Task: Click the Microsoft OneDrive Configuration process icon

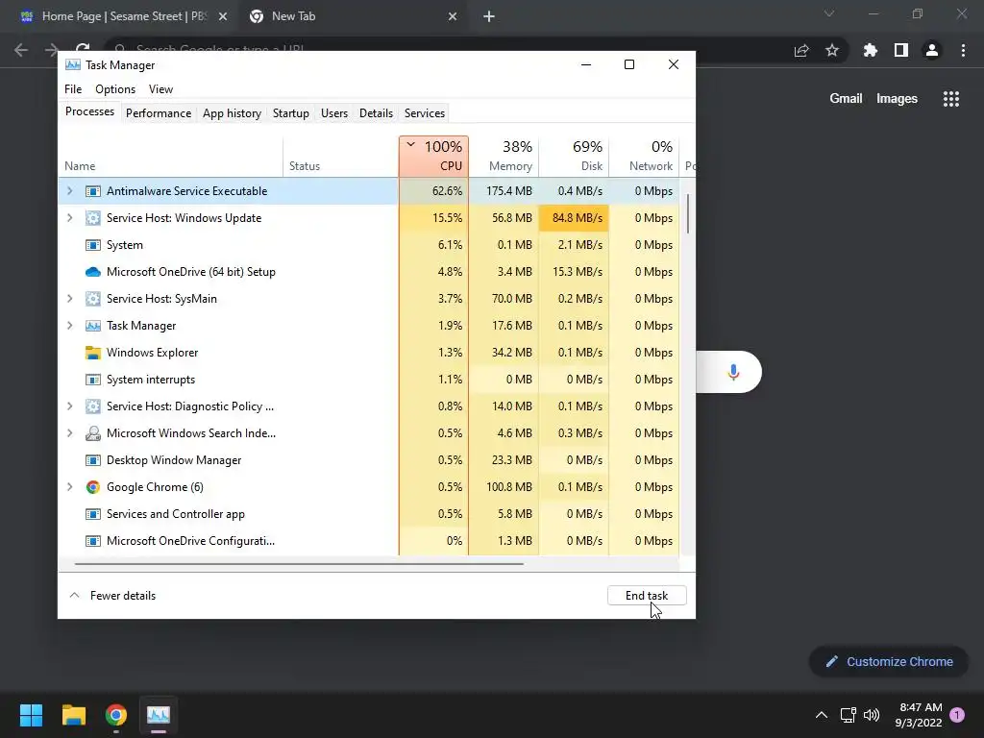Action: coord(93,541)
